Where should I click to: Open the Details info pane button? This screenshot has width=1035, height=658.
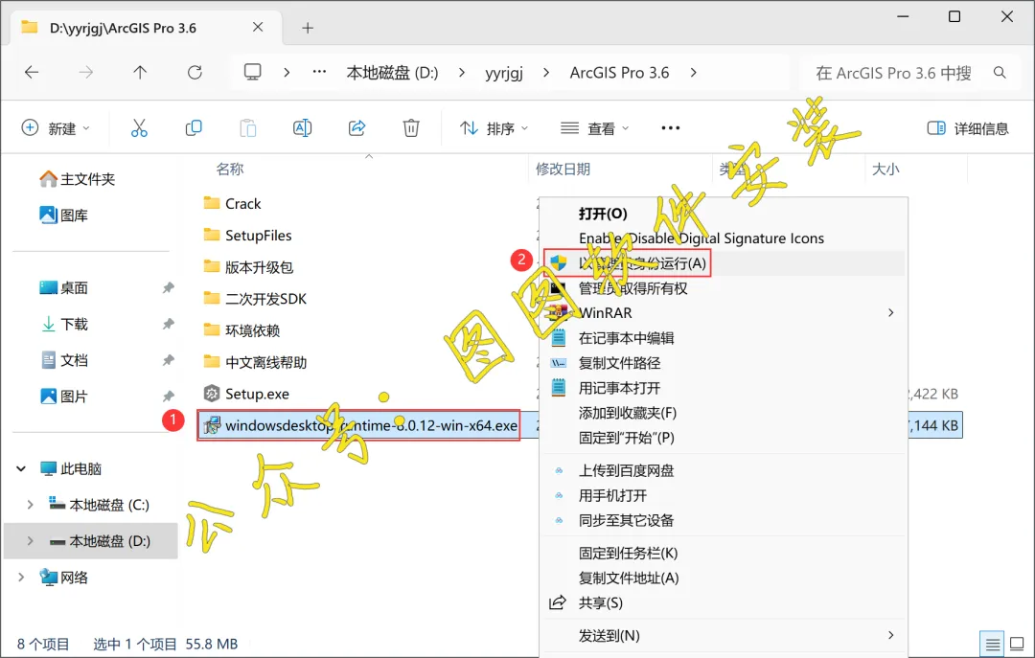[x=968, y=128]
